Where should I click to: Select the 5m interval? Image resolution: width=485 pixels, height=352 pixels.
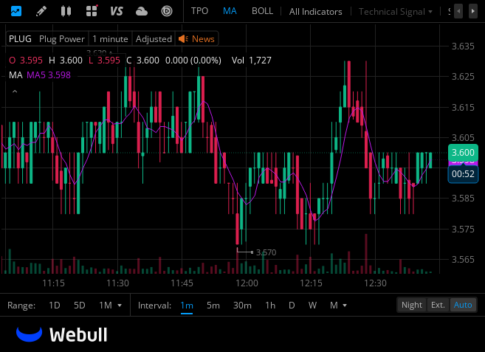point(213,306)
